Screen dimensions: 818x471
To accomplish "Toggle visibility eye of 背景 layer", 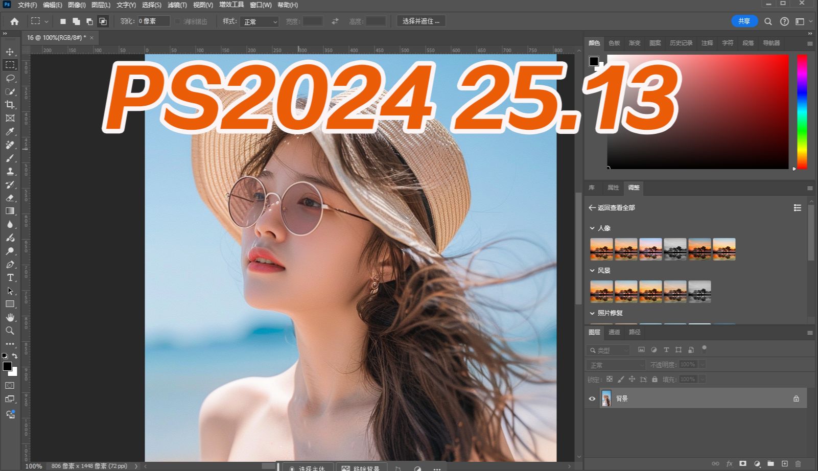I will pyautogui.click(x=592, y=398).
